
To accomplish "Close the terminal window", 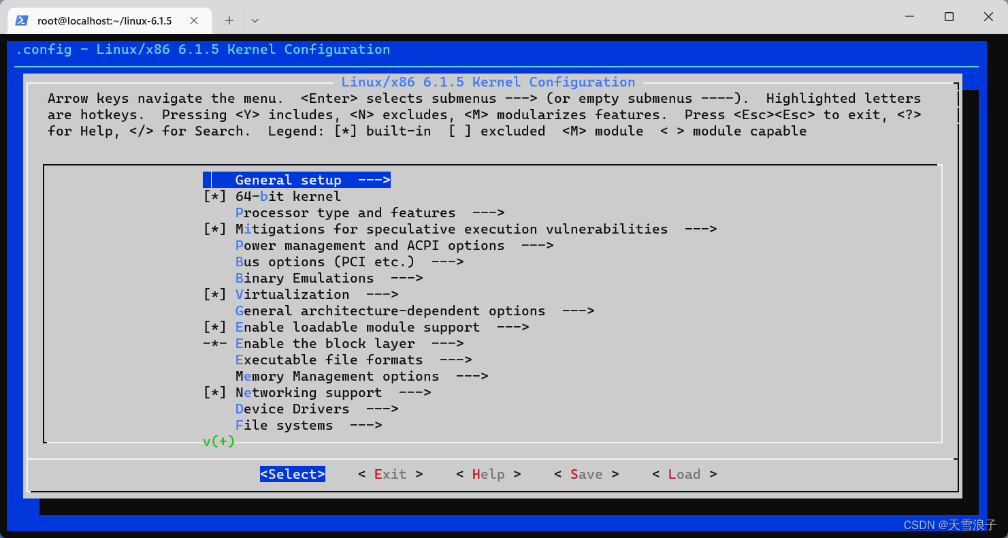I will tap(988, 16).
